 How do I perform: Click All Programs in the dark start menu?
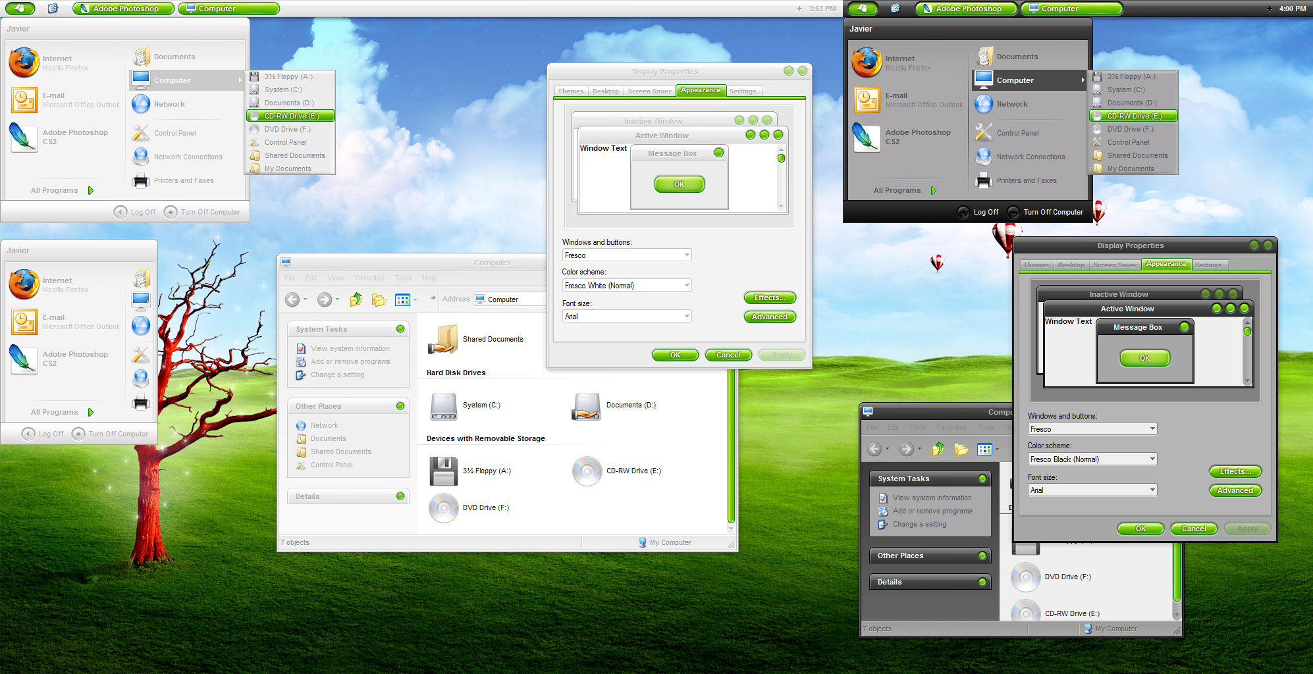pyautogui.click(x=905, y=190)
